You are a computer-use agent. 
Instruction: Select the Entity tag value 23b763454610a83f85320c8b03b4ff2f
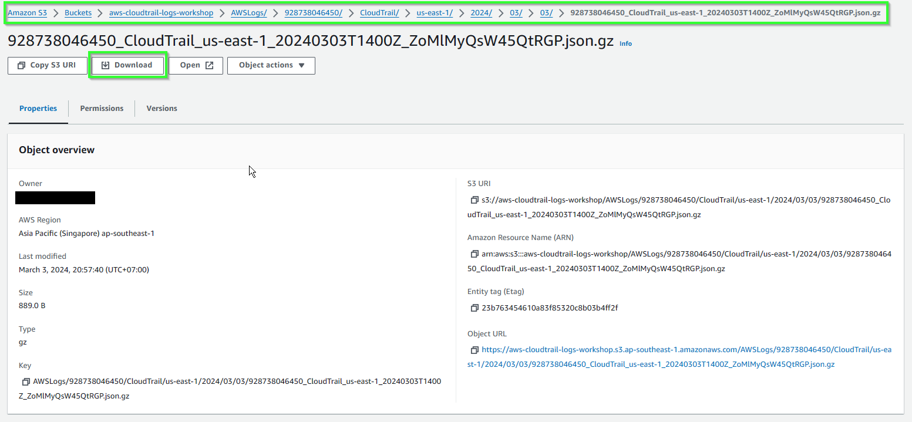550,308
